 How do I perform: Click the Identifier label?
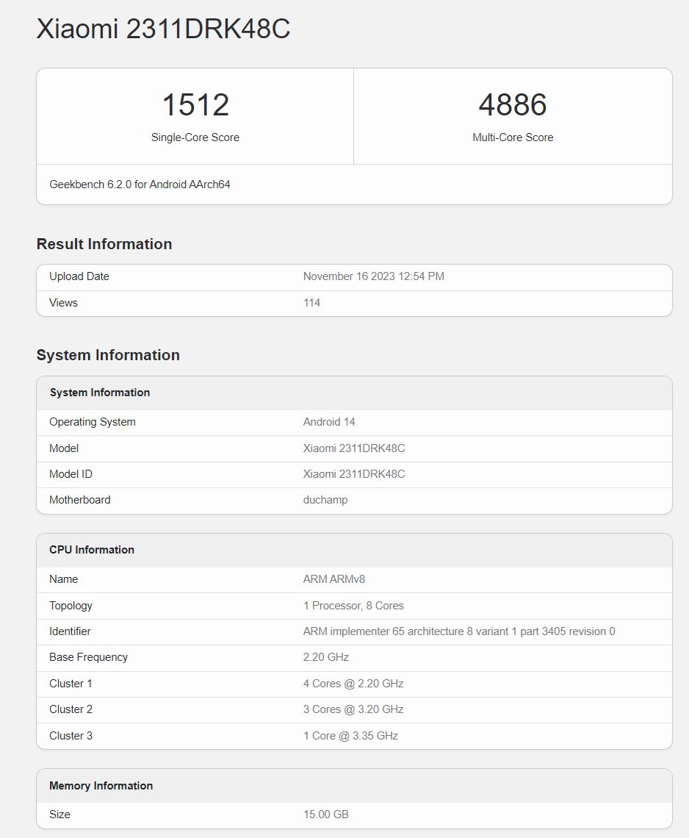click(70, 631)
